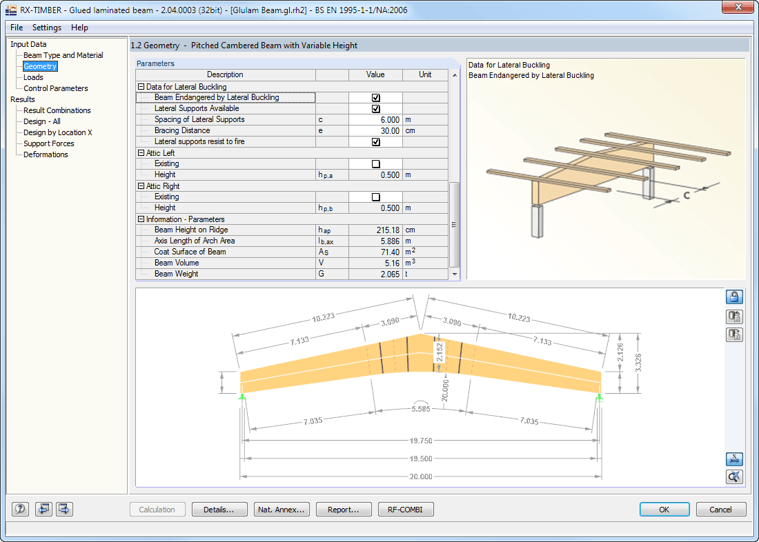Open the Settings menu
Image resolution: width=759 pixels, height=542 pixels.
click(47, 28)
